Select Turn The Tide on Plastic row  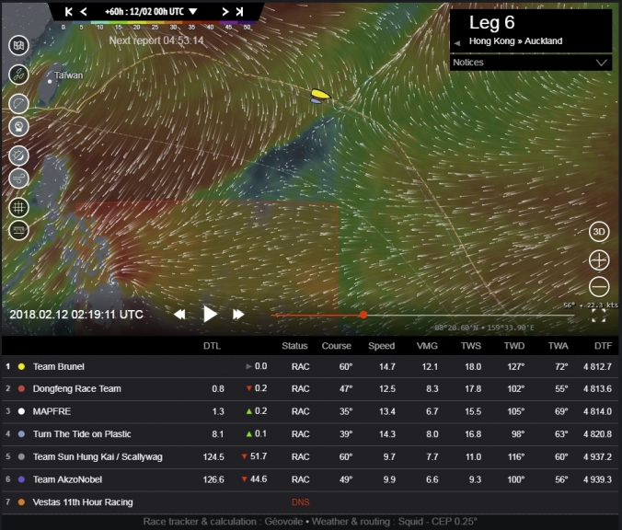310,434
